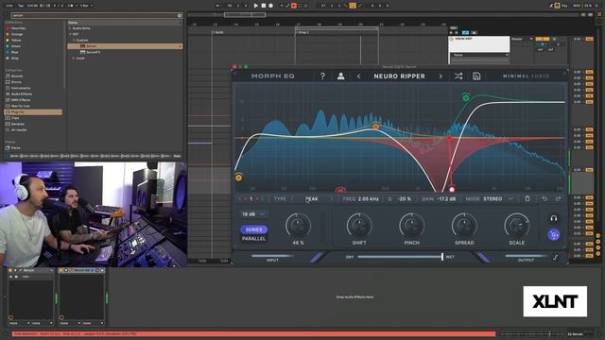Open the Audio Effects category

[x=21, y=94]
